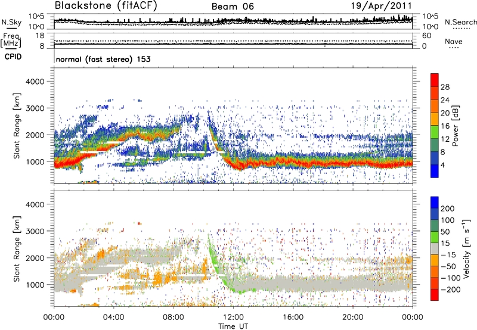Click the '4' power colorbar tick
The image size is (477, 330).
(x=442, y=165)
